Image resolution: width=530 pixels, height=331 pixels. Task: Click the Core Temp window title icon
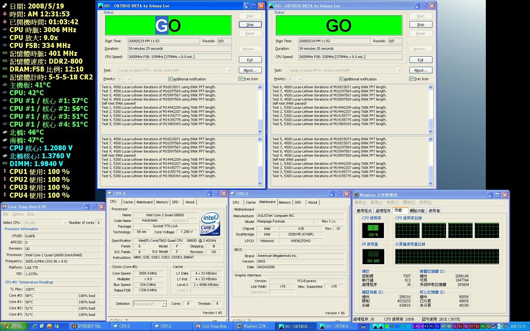[4, 206]
